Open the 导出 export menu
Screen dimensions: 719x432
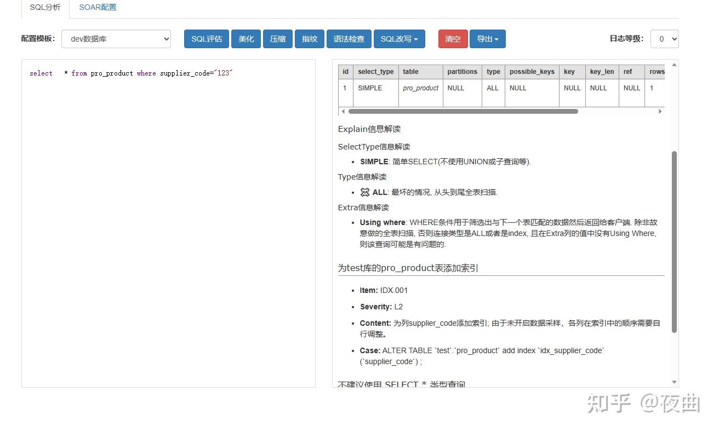click(x=487, y=38)
